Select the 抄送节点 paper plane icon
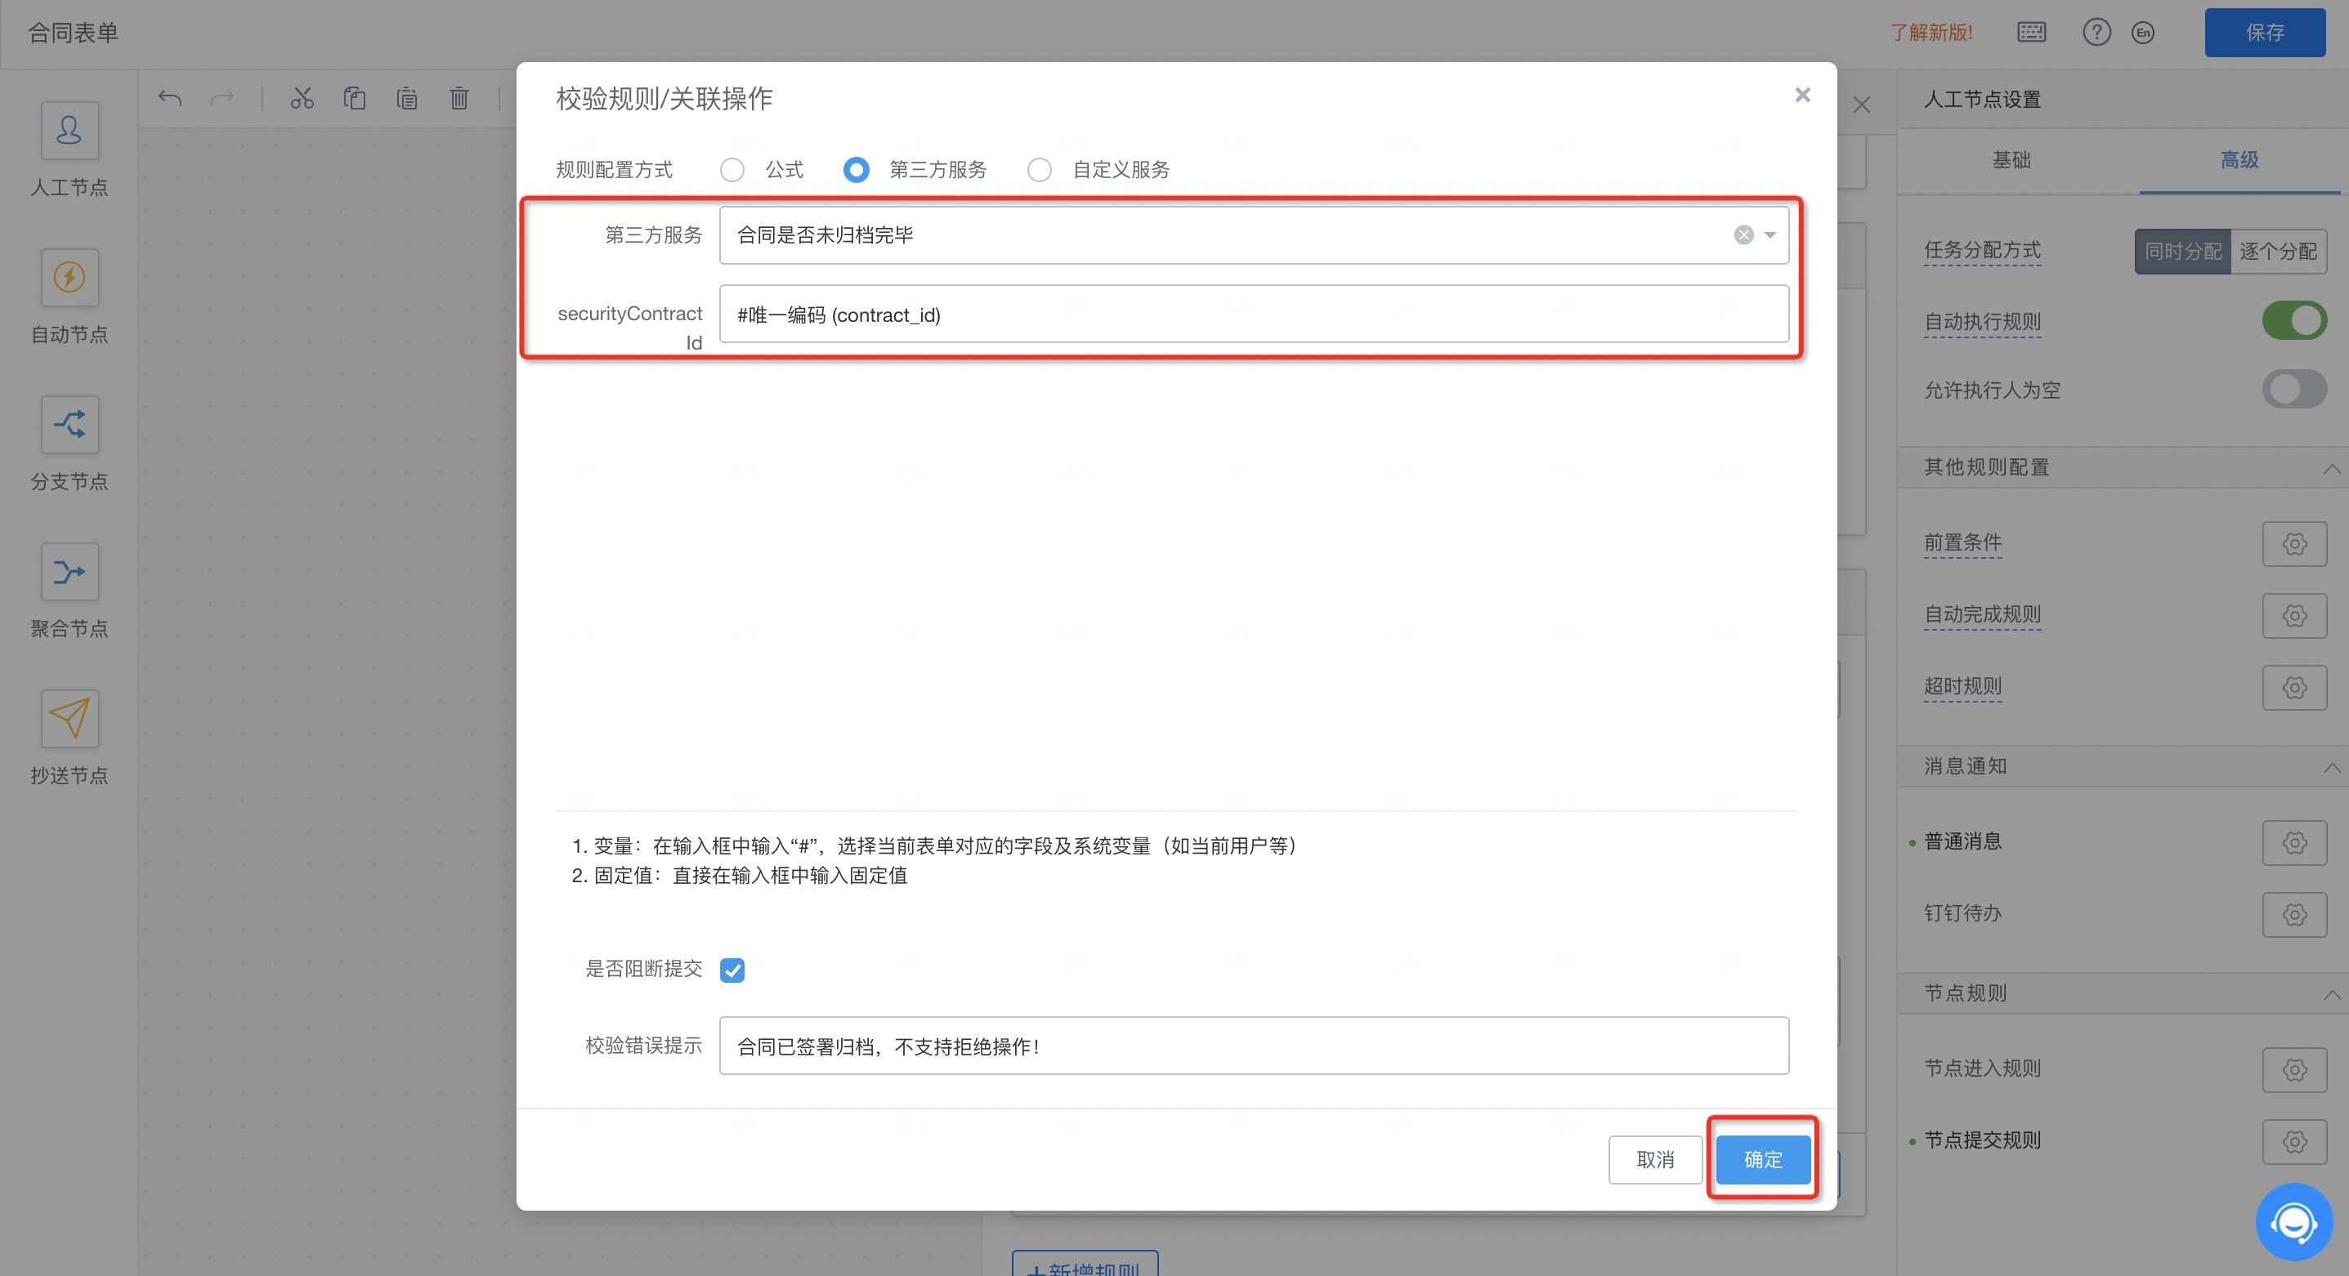The width and height of the screenshot is (2349, 1276). point(69,718)
